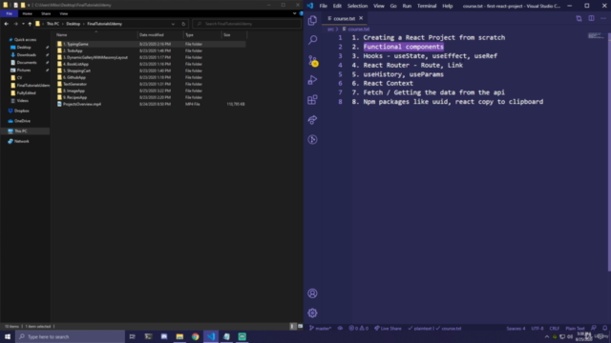
Task: Open the quick access toolbar customize dropdown
Action: (29, 5)
